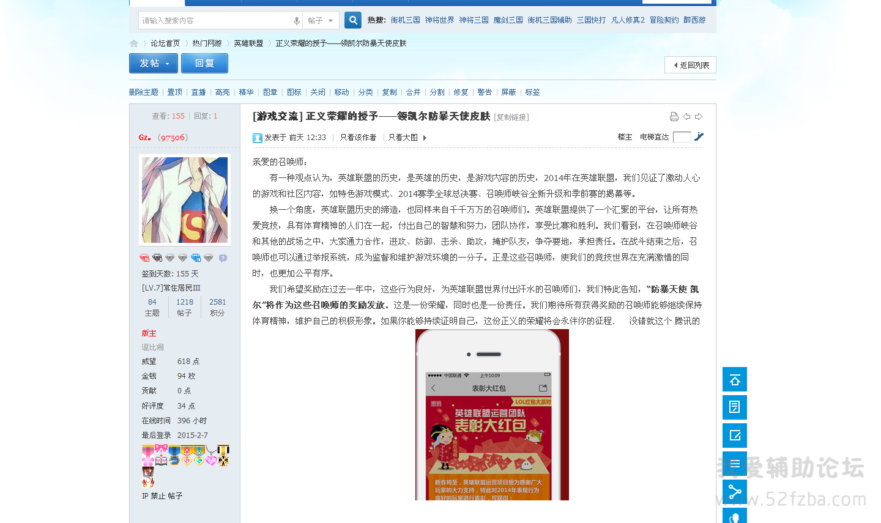Click 置顶 moderation option
Screen dimensions: 881x523
(175, 92)
